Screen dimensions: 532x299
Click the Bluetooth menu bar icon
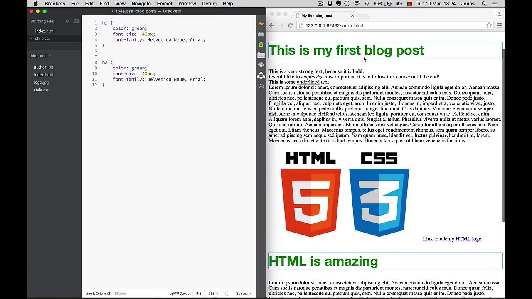(x=366, y=4)
